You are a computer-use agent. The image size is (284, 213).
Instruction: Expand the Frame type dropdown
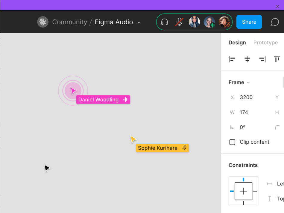tap(248, 82)
